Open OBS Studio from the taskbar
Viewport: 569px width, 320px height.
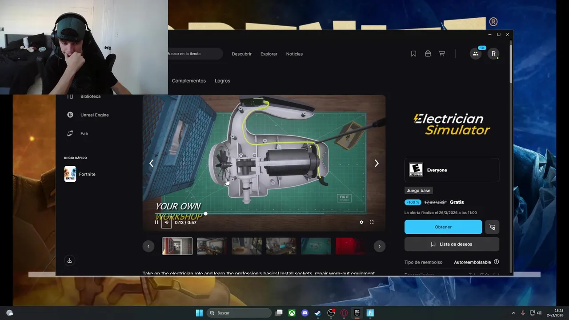pyautogui.click(x=331, y=313)
